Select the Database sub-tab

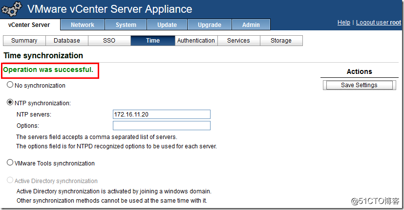(67, 41)
